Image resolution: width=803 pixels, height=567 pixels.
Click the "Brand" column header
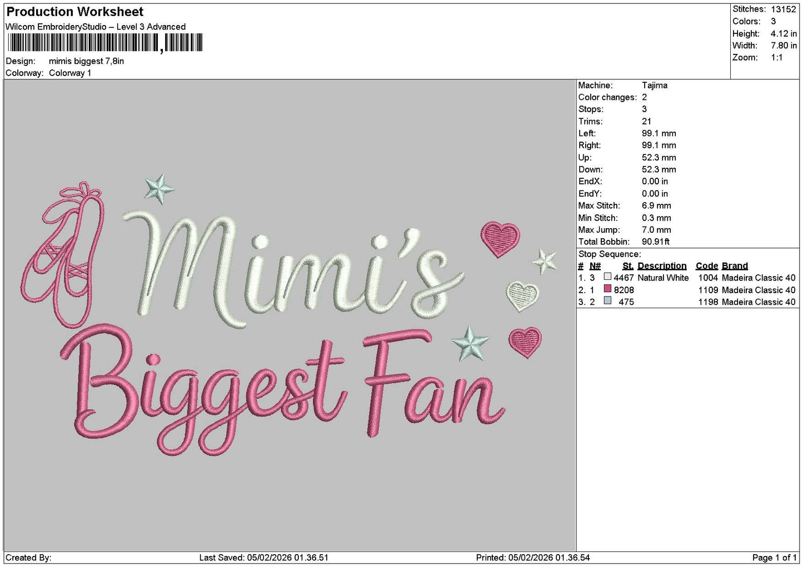click(x=735, y=265)
